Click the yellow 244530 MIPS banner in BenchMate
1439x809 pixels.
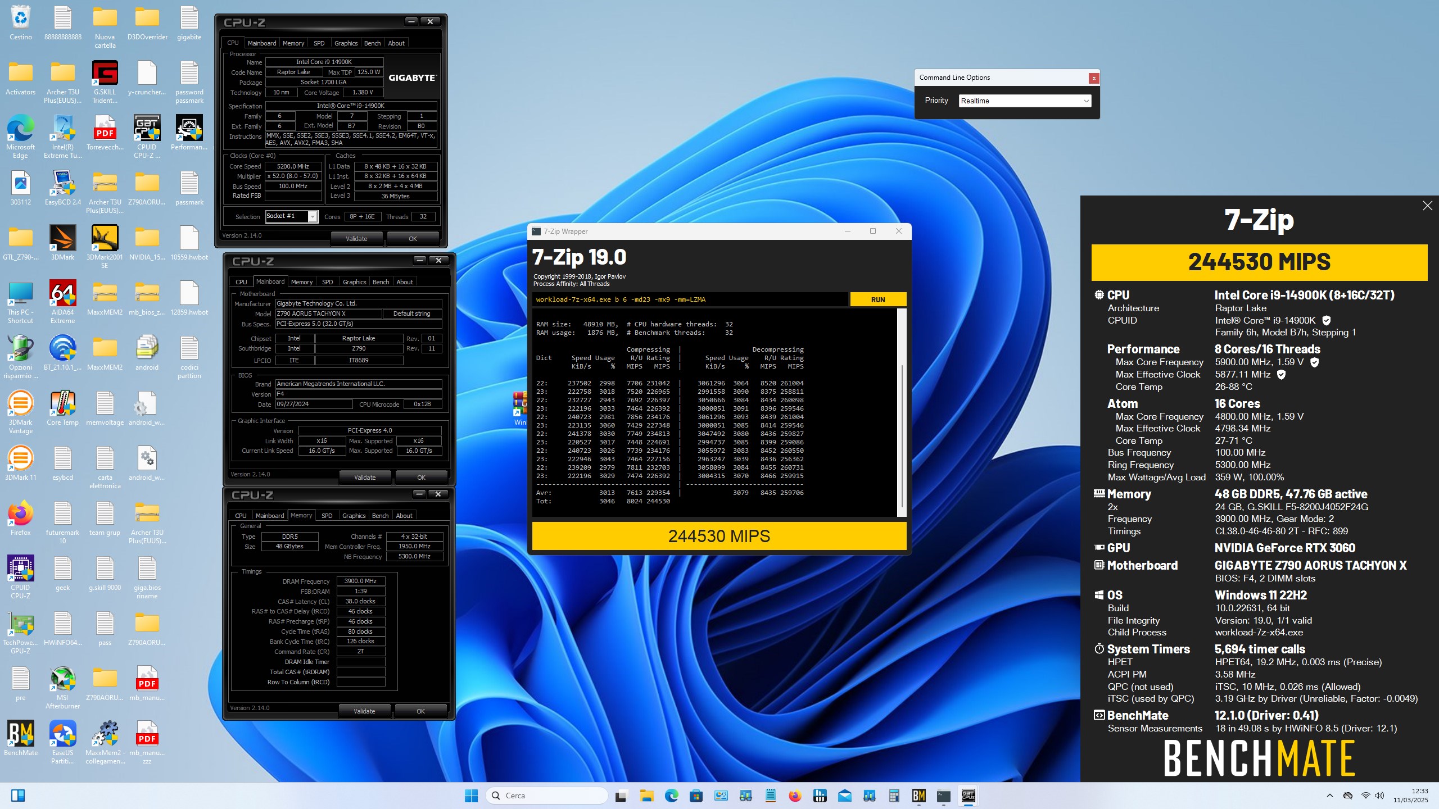(1259, 262)
